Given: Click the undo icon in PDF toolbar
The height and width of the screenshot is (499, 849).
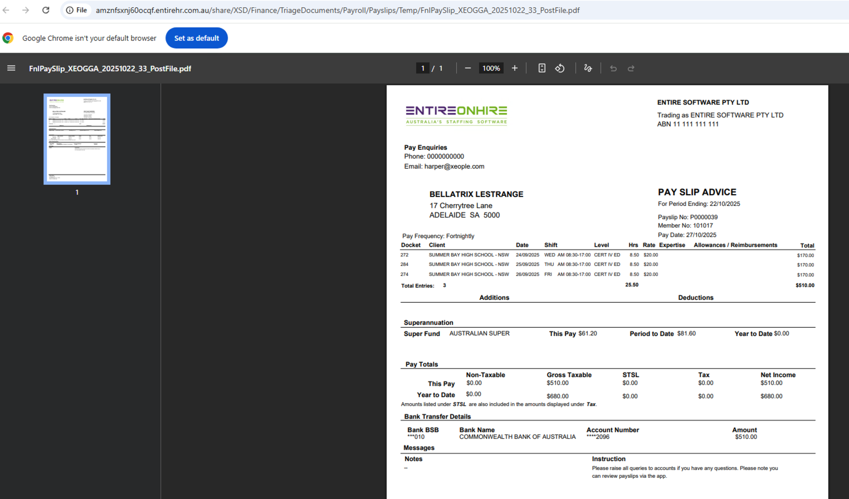Looking at the screenshot, I should pos(613,68).
